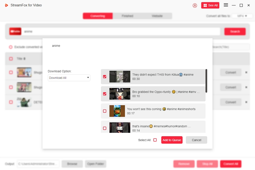255x170 pixels.
Task: Click 'You won't see this coming' thumbnail
Action: (x=117, y=111)
